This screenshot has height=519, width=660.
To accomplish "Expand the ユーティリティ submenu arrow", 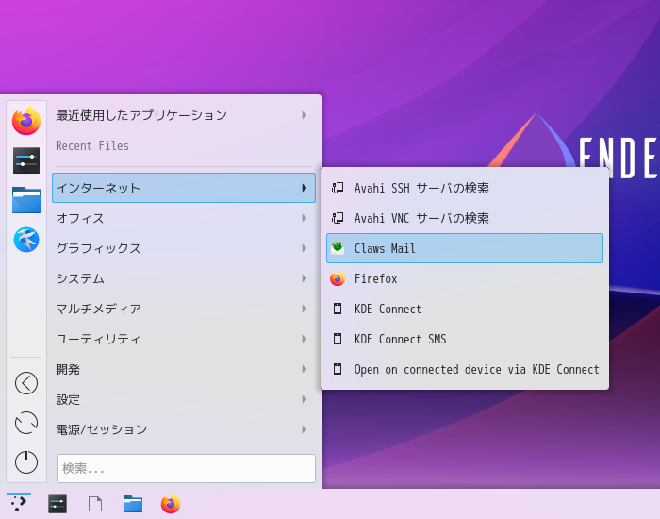I will [305, 339].
